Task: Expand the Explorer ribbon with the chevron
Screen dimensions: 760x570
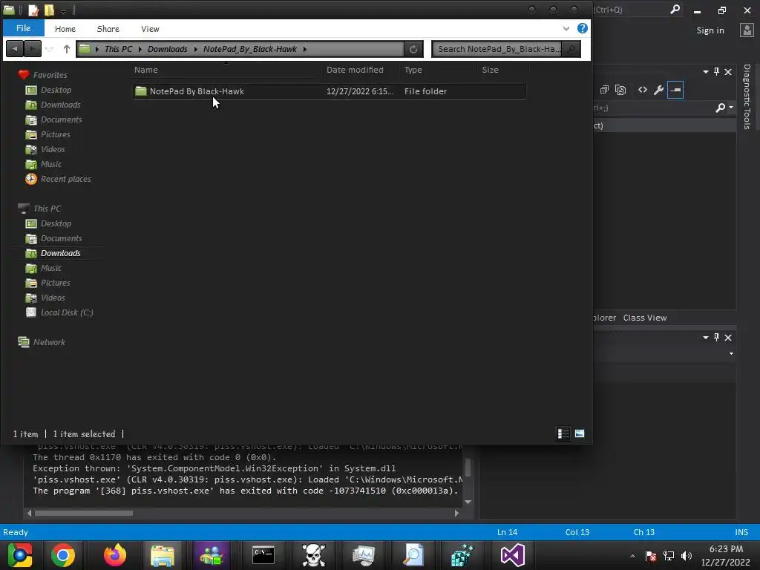Action: click(566, 29)
